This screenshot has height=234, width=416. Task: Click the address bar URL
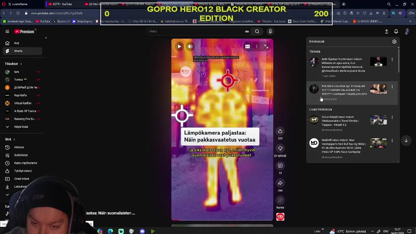(x=57, y=13)
